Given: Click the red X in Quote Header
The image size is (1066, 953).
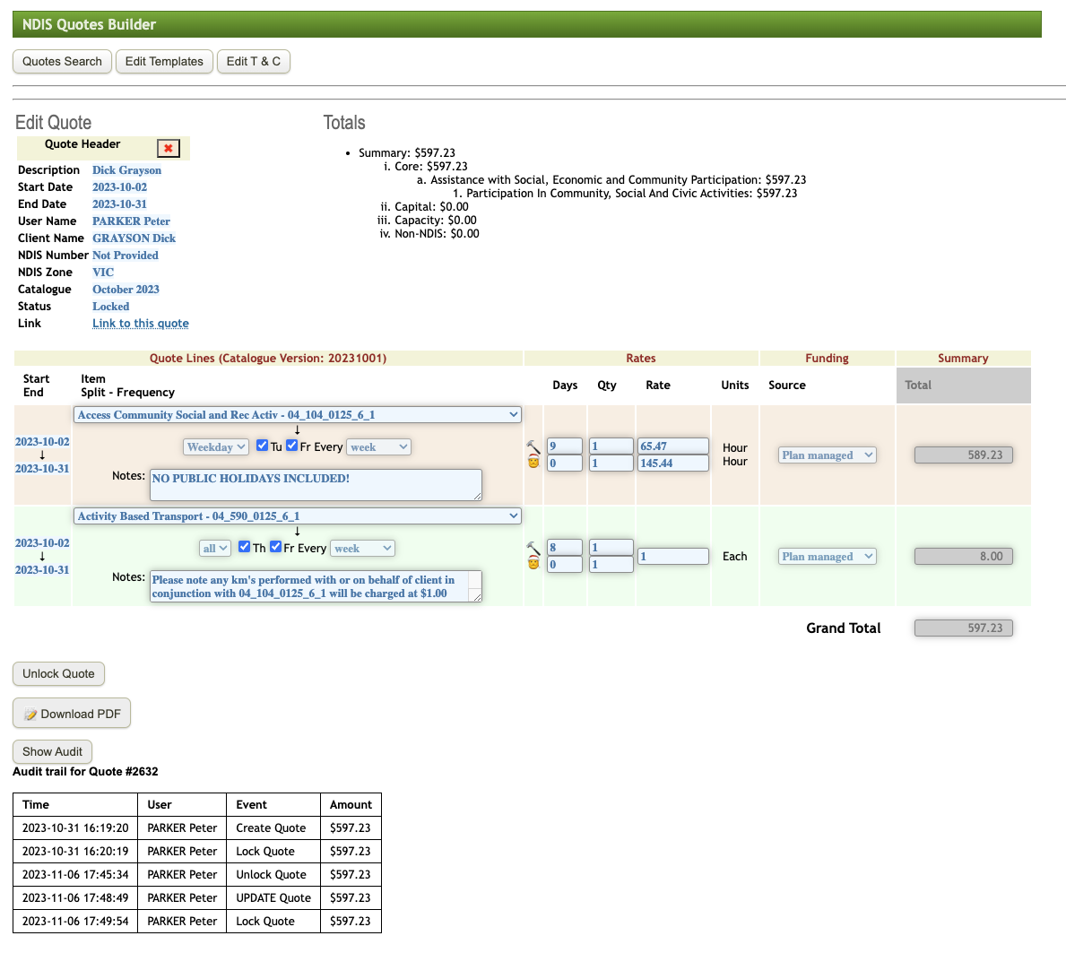Looking at the screenshot, I should click(x=168, y=148).
